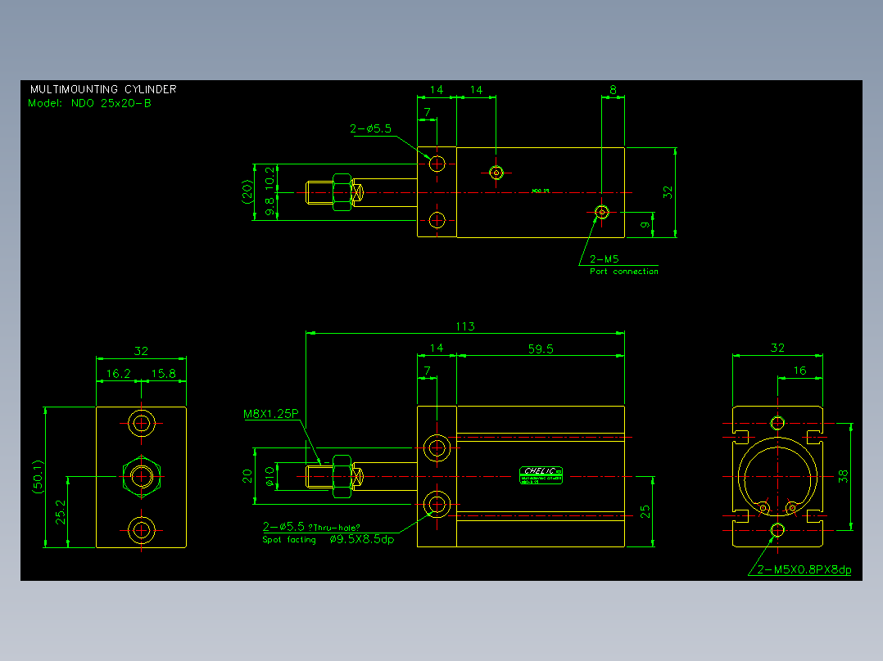883x661 pixels.
Task: Select the ø10 rod diameter dimension
Action: (x=269, y=476)
